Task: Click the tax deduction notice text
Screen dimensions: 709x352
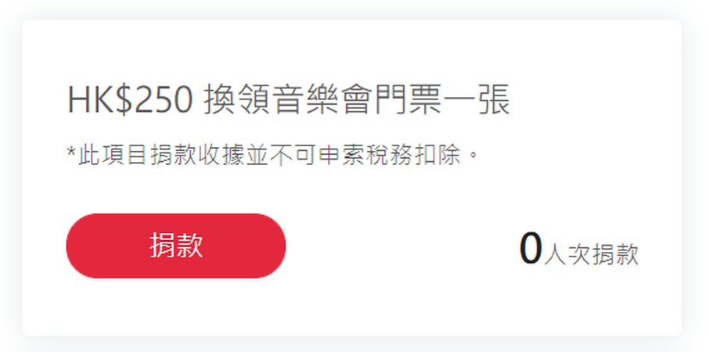Action: click(x=272, y=156)
